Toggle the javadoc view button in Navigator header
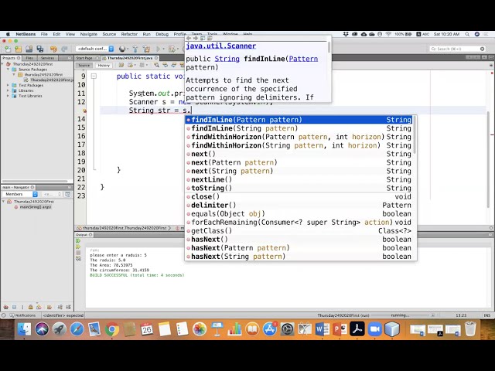495x371 pixels. click(x=67, y=194)
